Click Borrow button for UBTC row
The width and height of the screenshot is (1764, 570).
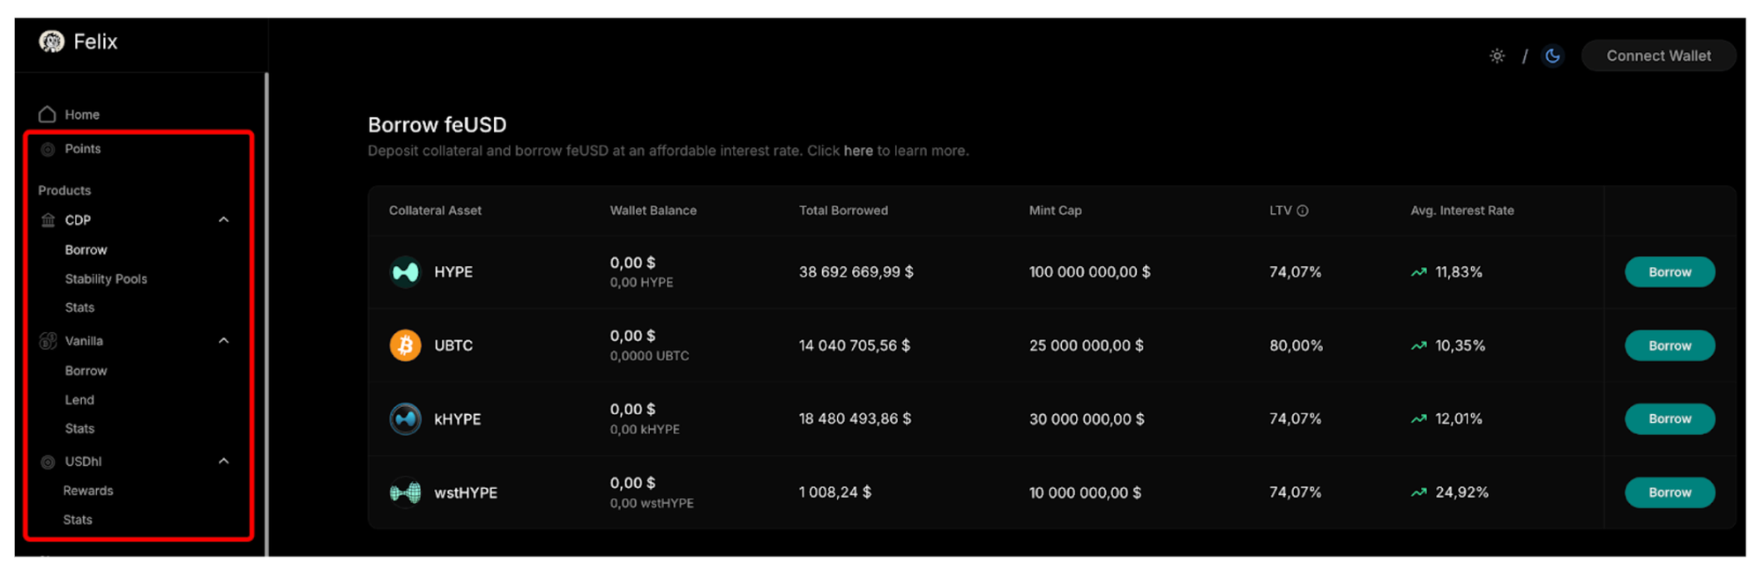point(1670,345)
